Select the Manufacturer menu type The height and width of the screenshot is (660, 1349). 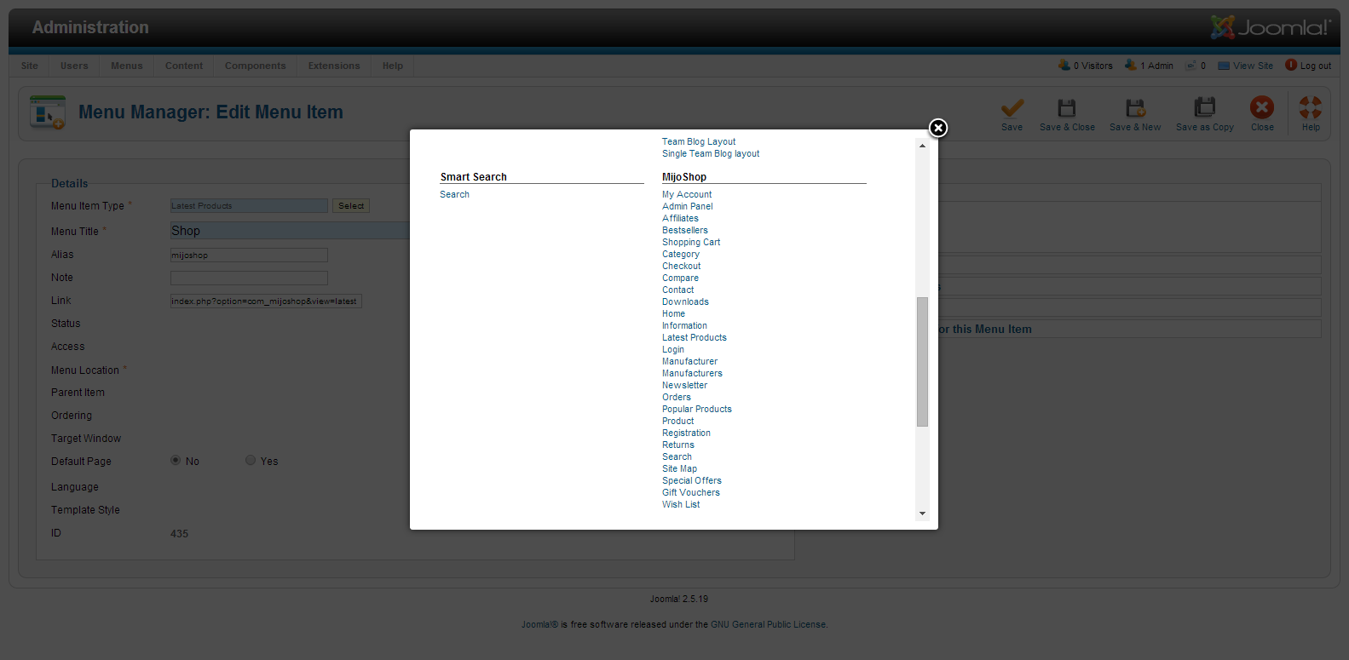pos(689,362)
